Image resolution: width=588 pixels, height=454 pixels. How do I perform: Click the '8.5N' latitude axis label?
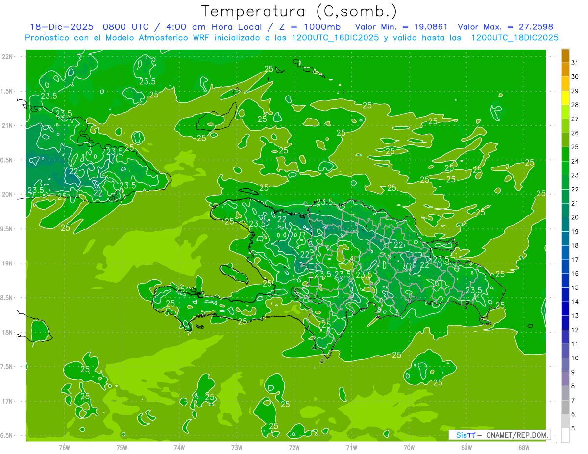click(x=6, y=298)
